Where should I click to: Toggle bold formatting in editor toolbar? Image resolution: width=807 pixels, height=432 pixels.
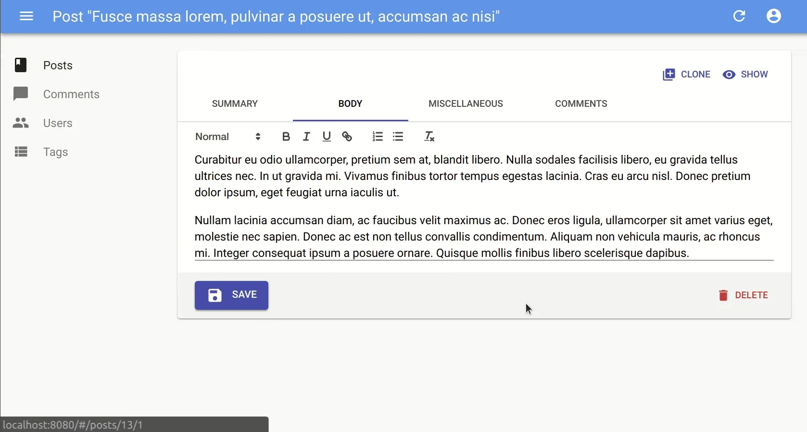pos(286,137)
